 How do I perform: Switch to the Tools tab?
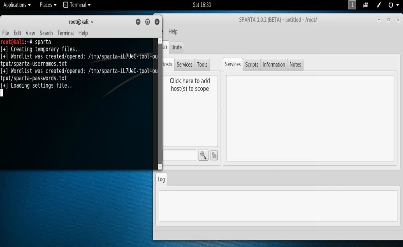[x=202, y=65]
